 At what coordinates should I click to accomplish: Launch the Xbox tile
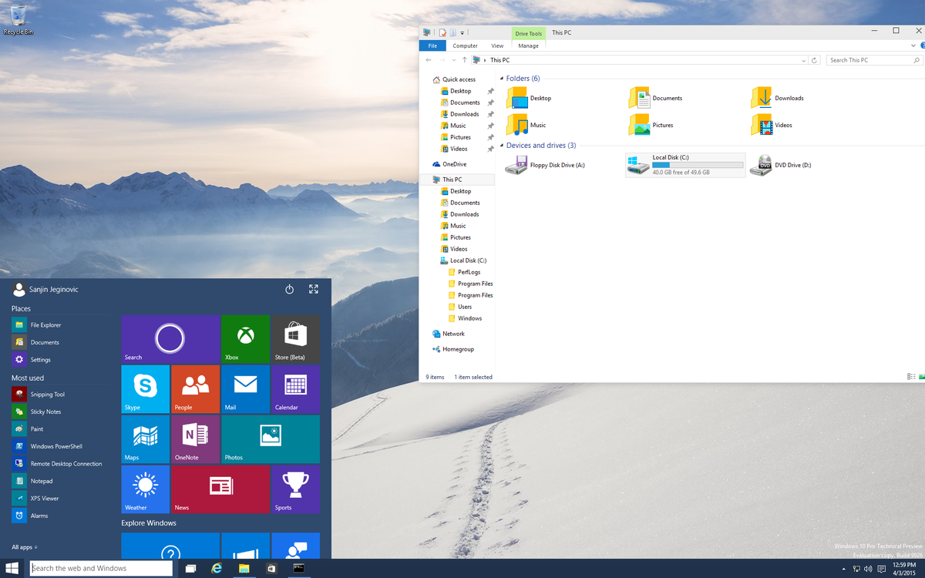tap(245, 339)
